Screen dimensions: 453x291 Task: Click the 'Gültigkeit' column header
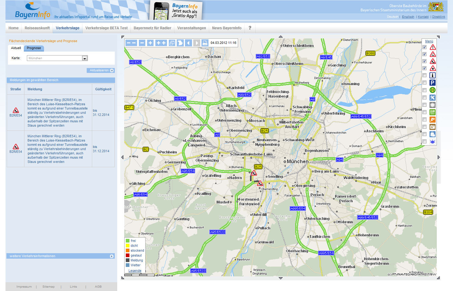pos(103,89)
